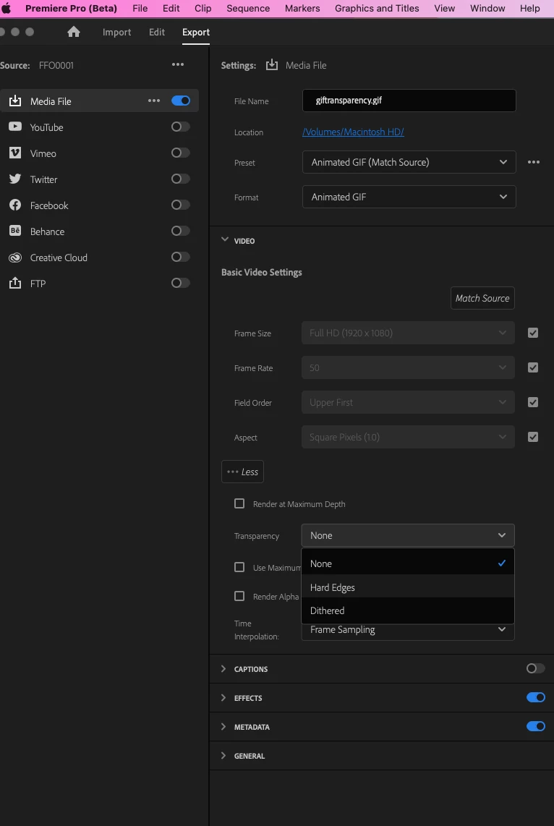Open preset ellipsis options beside Preset

point(534,162)
